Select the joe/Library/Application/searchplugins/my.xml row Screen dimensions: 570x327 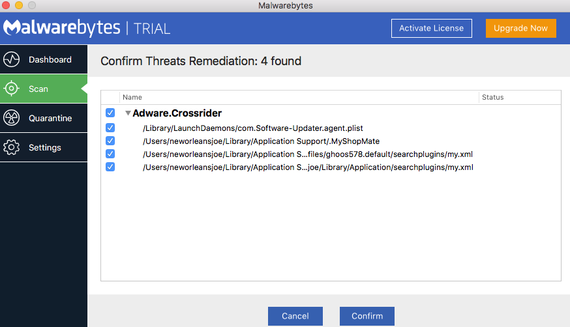click(308, 167)
